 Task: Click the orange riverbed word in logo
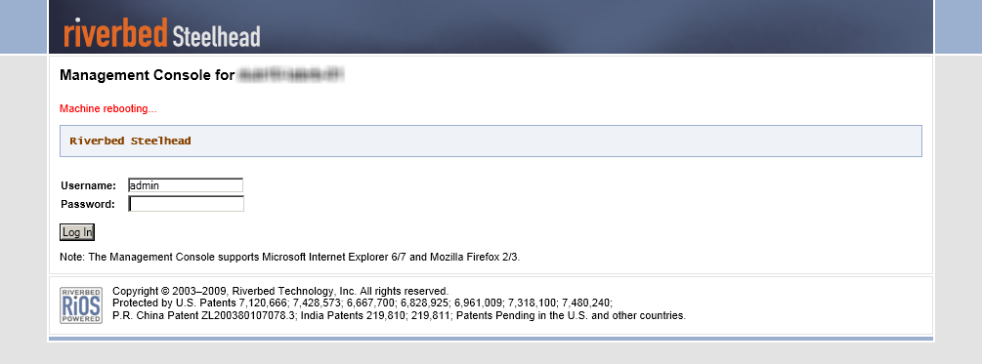point(116,32)
